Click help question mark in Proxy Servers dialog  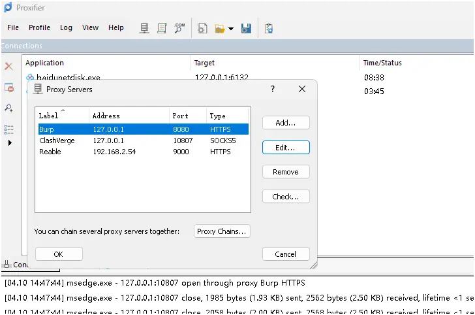click(273, 89)
